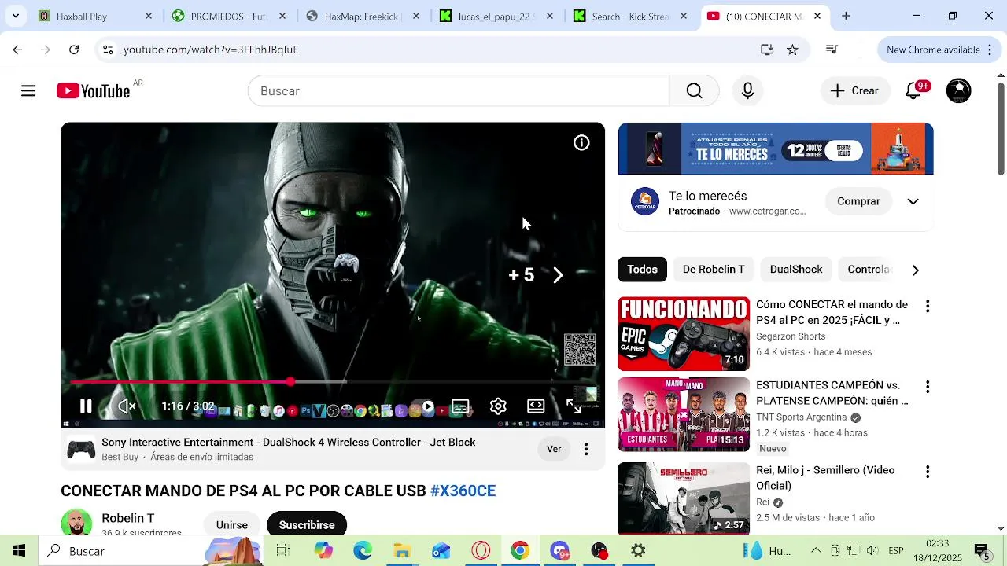Open Opera browser from taskbar
The width and height of the screenshot is (1007, 566).
(481, 551)
